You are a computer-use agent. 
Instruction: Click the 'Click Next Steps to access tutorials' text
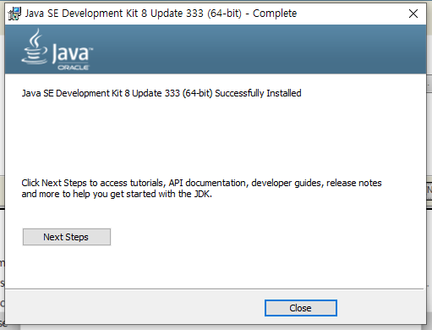tap(201, 189)
